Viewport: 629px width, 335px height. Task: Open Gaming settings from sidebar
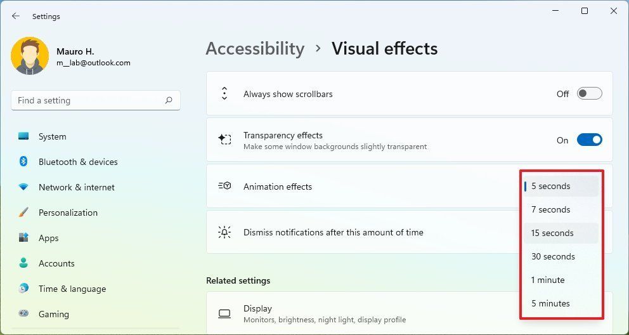tap(53, 314)
